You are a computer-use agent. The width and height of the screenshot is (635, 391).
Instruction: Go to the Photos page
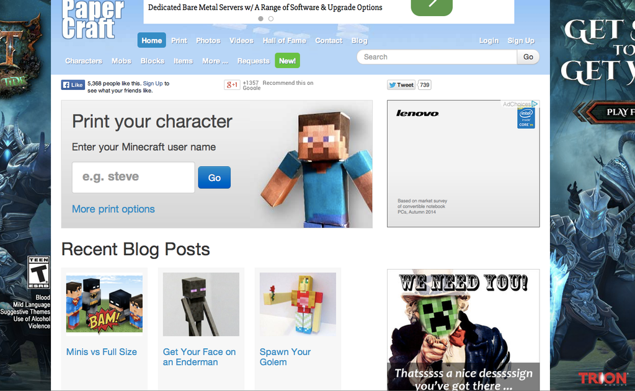[208, 40]
